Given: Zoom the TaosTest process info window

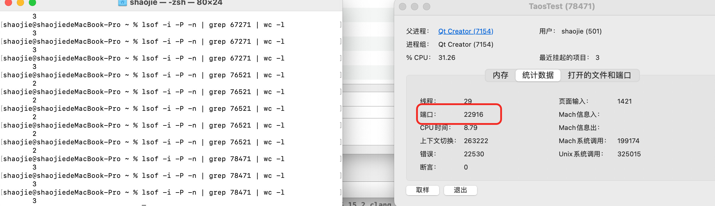Looking at the screenshot, I should click(x=427, y=7).
